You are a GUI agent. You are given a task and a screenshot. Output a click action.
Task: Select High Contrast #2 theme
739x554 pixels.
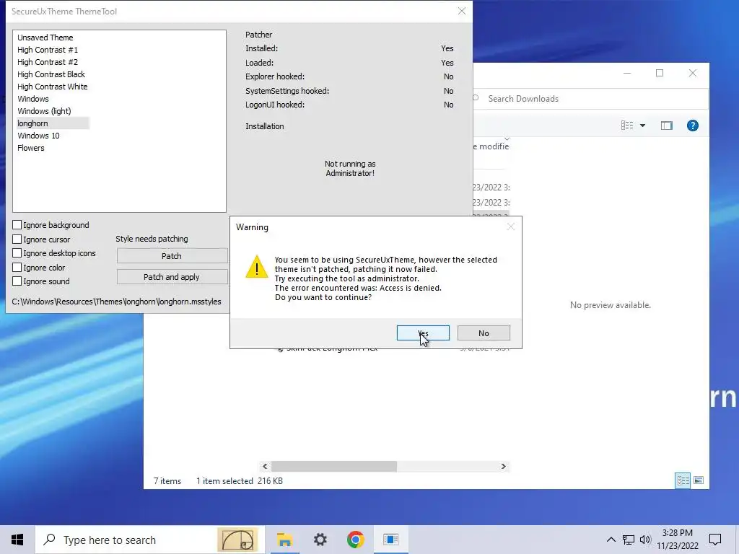(x=48, y=62)
